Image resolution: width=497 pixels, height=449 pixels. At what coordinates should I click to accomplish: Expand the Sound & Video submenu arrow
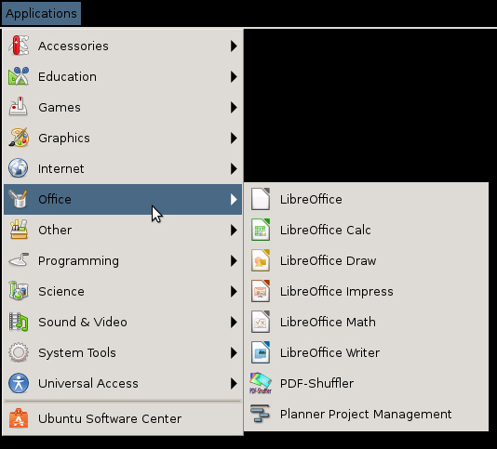(x=234, y=322)
